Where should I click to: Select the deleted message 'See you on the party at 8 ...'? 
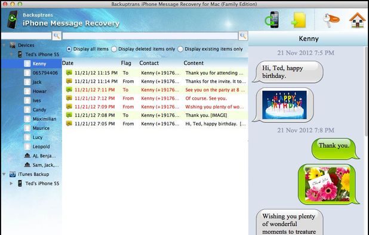(x=215, y=90)
